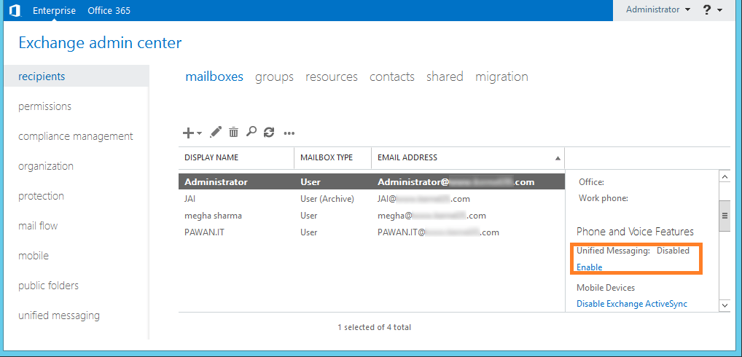Open the resources tab
This screenshot has height=357, width=742.
pyautogui.click(x=331, y=76)
